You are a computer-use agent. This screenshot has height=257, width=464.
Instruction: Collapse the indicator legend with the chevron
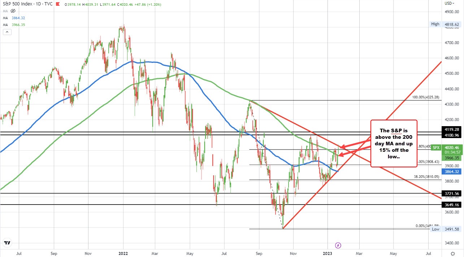pos(7,32)
